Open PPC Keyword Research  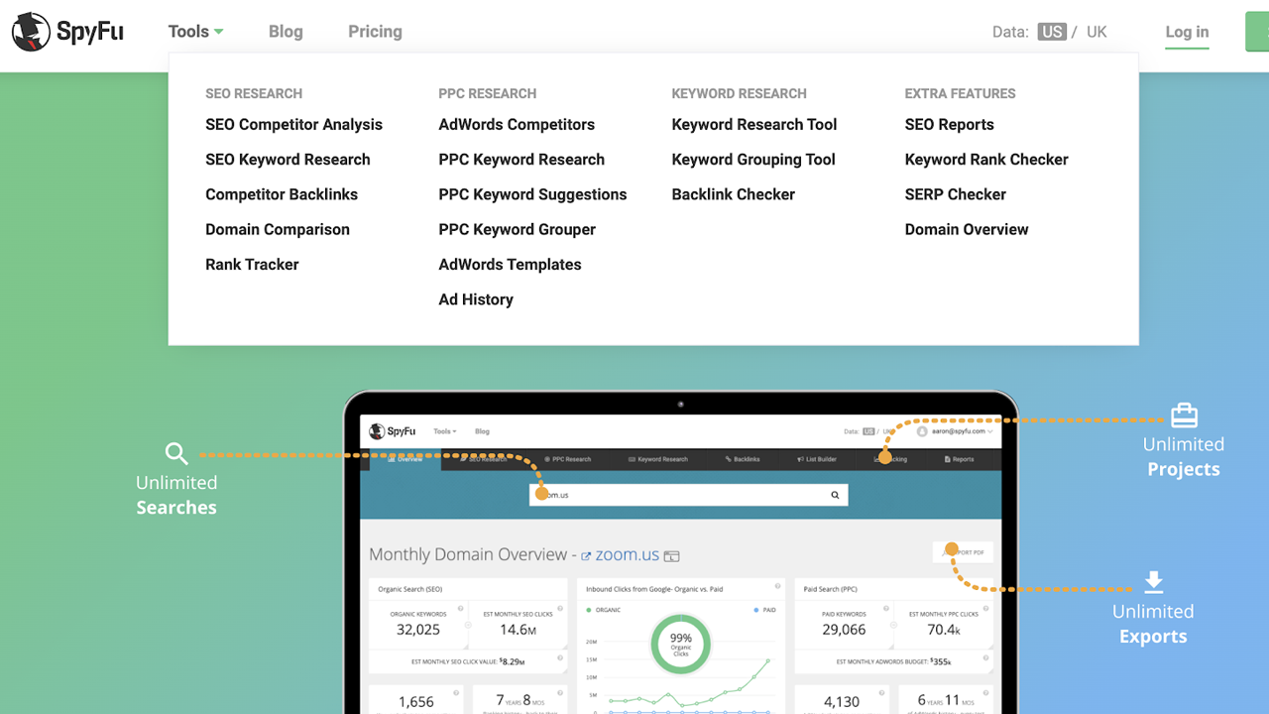point(521,160)
